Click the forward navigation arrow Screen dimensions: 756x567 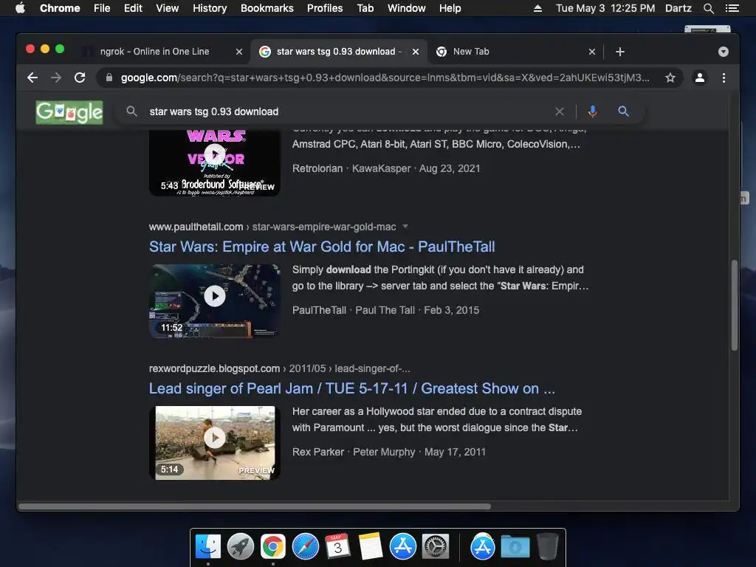click(56, 78)
